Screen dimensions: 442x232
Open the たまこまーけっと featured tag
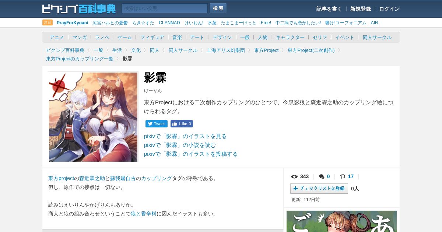pos(239,23)
